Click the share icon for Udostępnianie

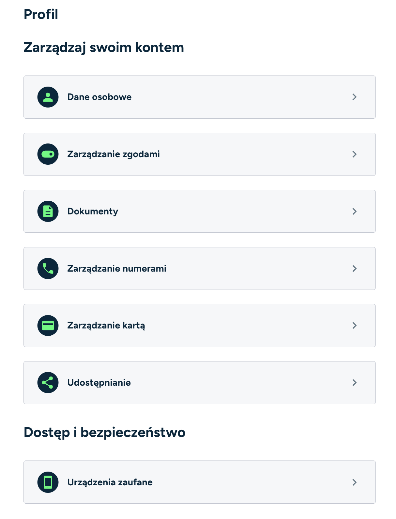48,383
